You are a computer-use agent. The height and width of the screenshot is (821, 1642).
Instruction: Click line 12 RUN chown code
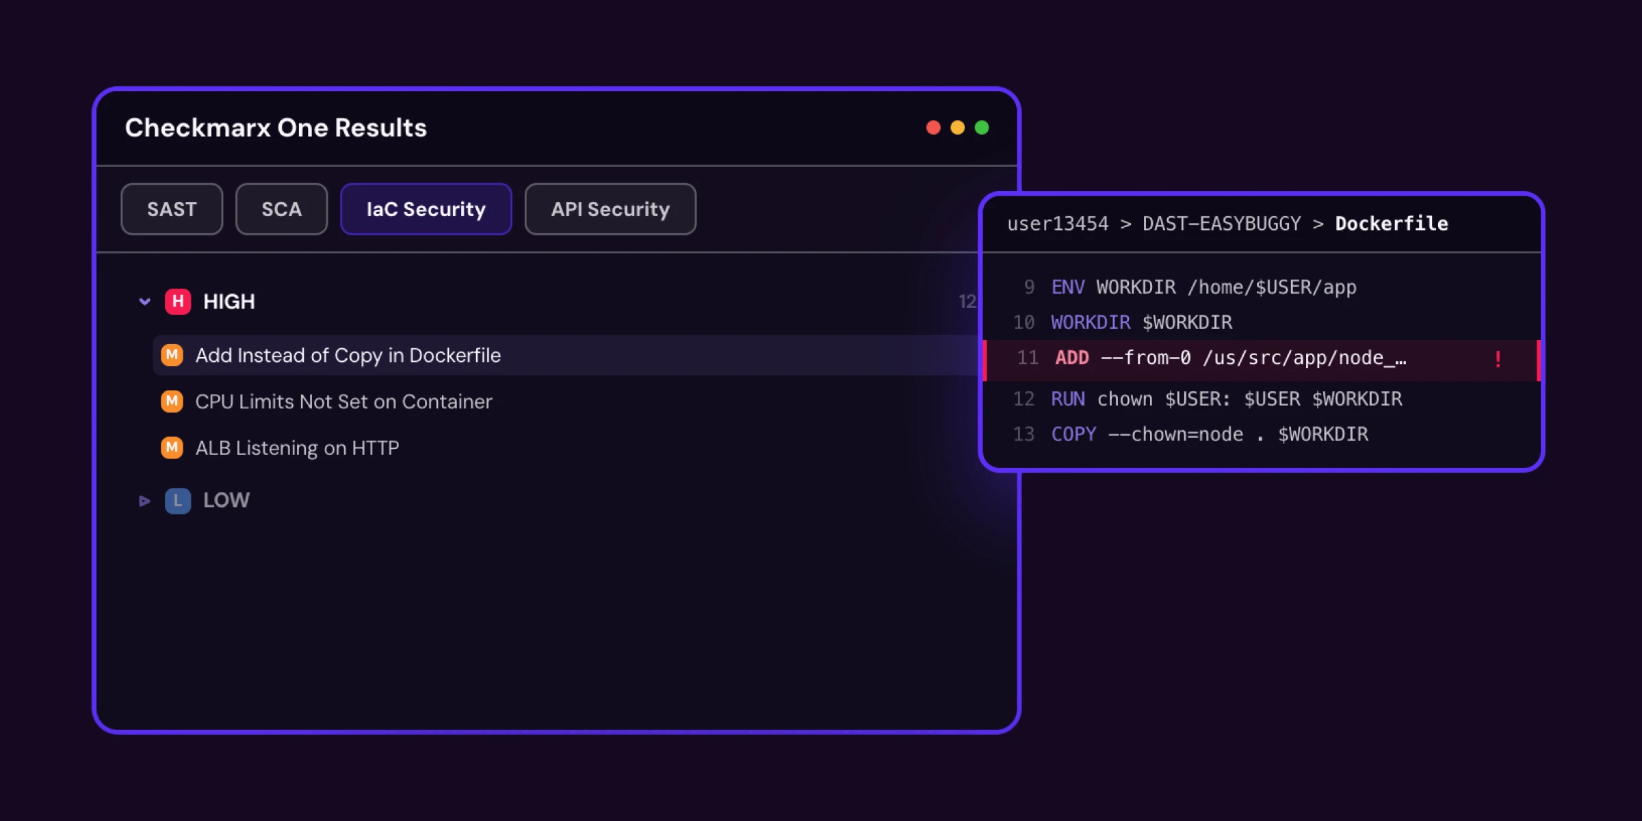(1226, 399)
